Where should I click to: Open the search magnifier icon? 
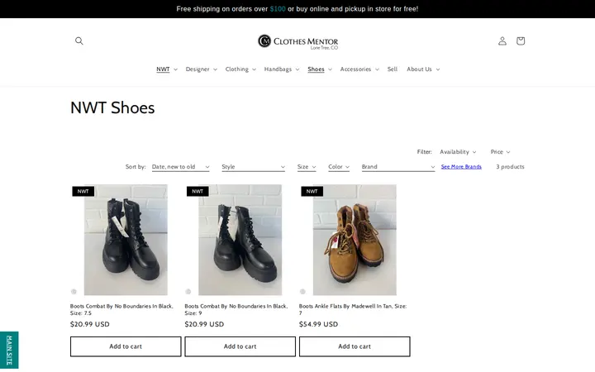(79, 41)
